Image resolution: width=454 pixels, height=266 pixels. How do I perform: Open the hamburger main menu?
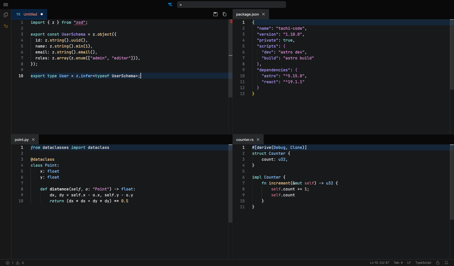[x=6, y=5]
